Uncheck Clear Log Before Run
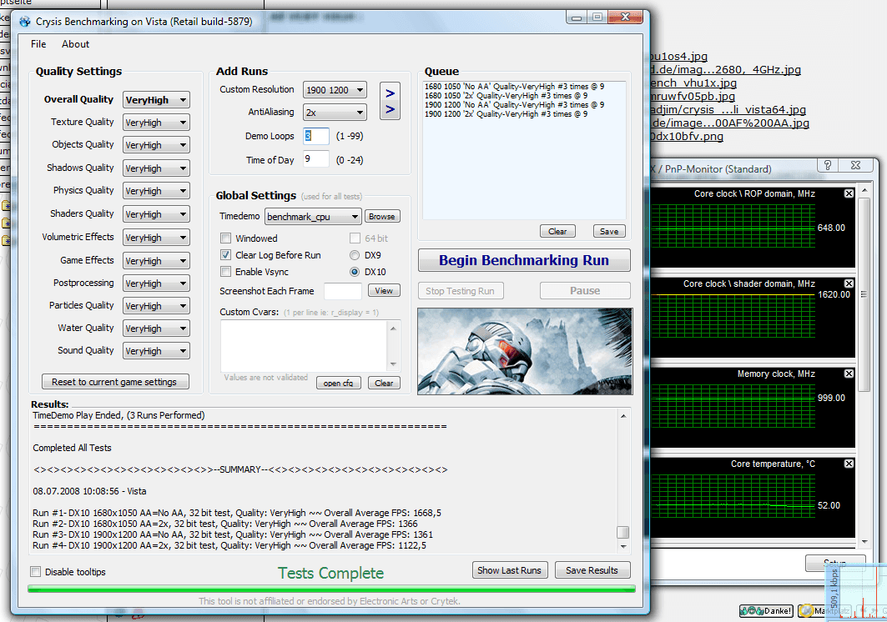 pos(225,255)
